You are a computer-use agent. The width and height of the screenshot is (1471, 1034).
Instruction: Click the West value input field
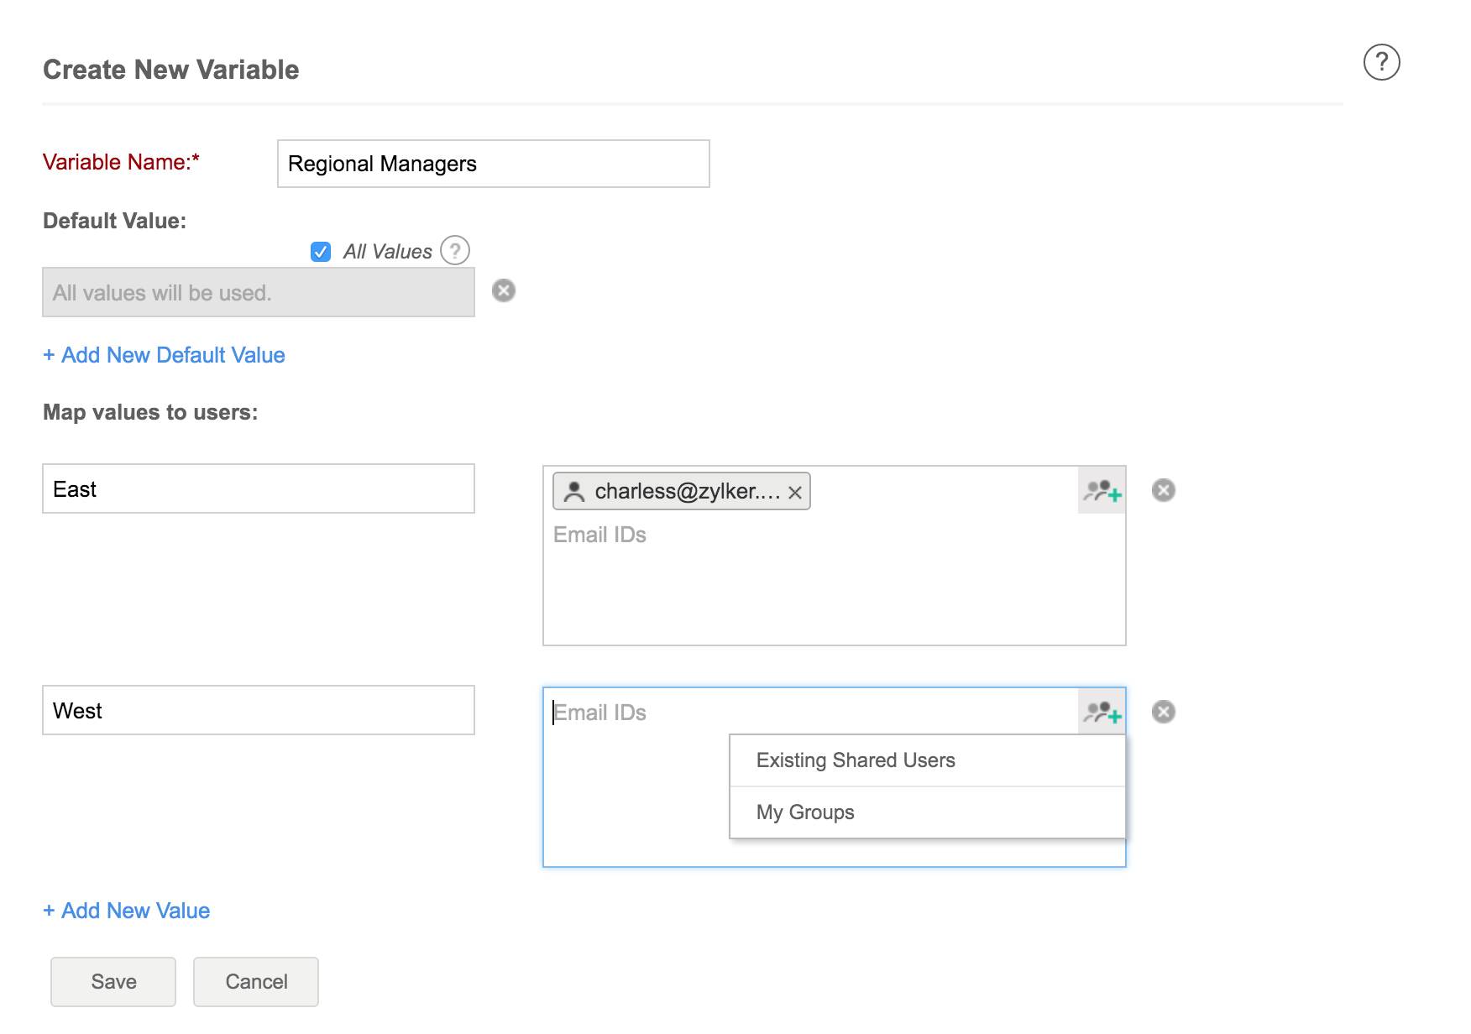pyautogui.click(x=258, y=711)
